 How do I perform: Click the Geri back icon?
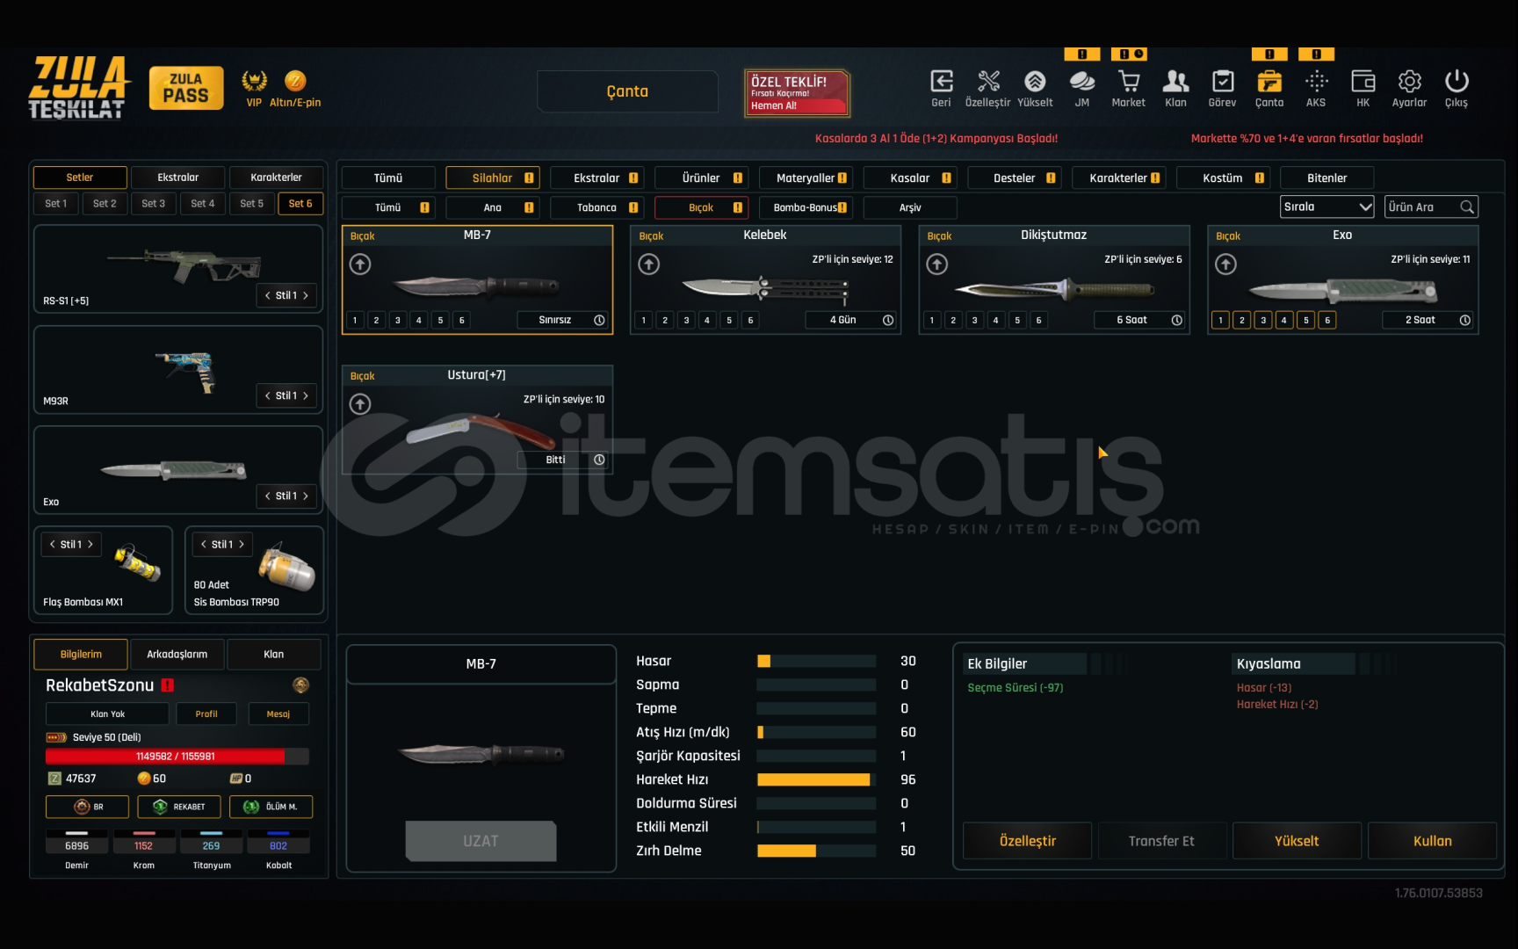pos(941,81)
